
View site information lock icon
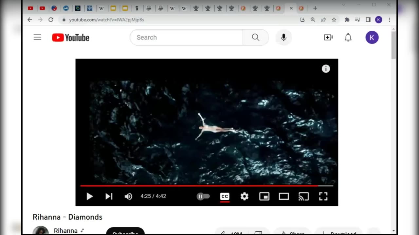[x=64, y=20]
